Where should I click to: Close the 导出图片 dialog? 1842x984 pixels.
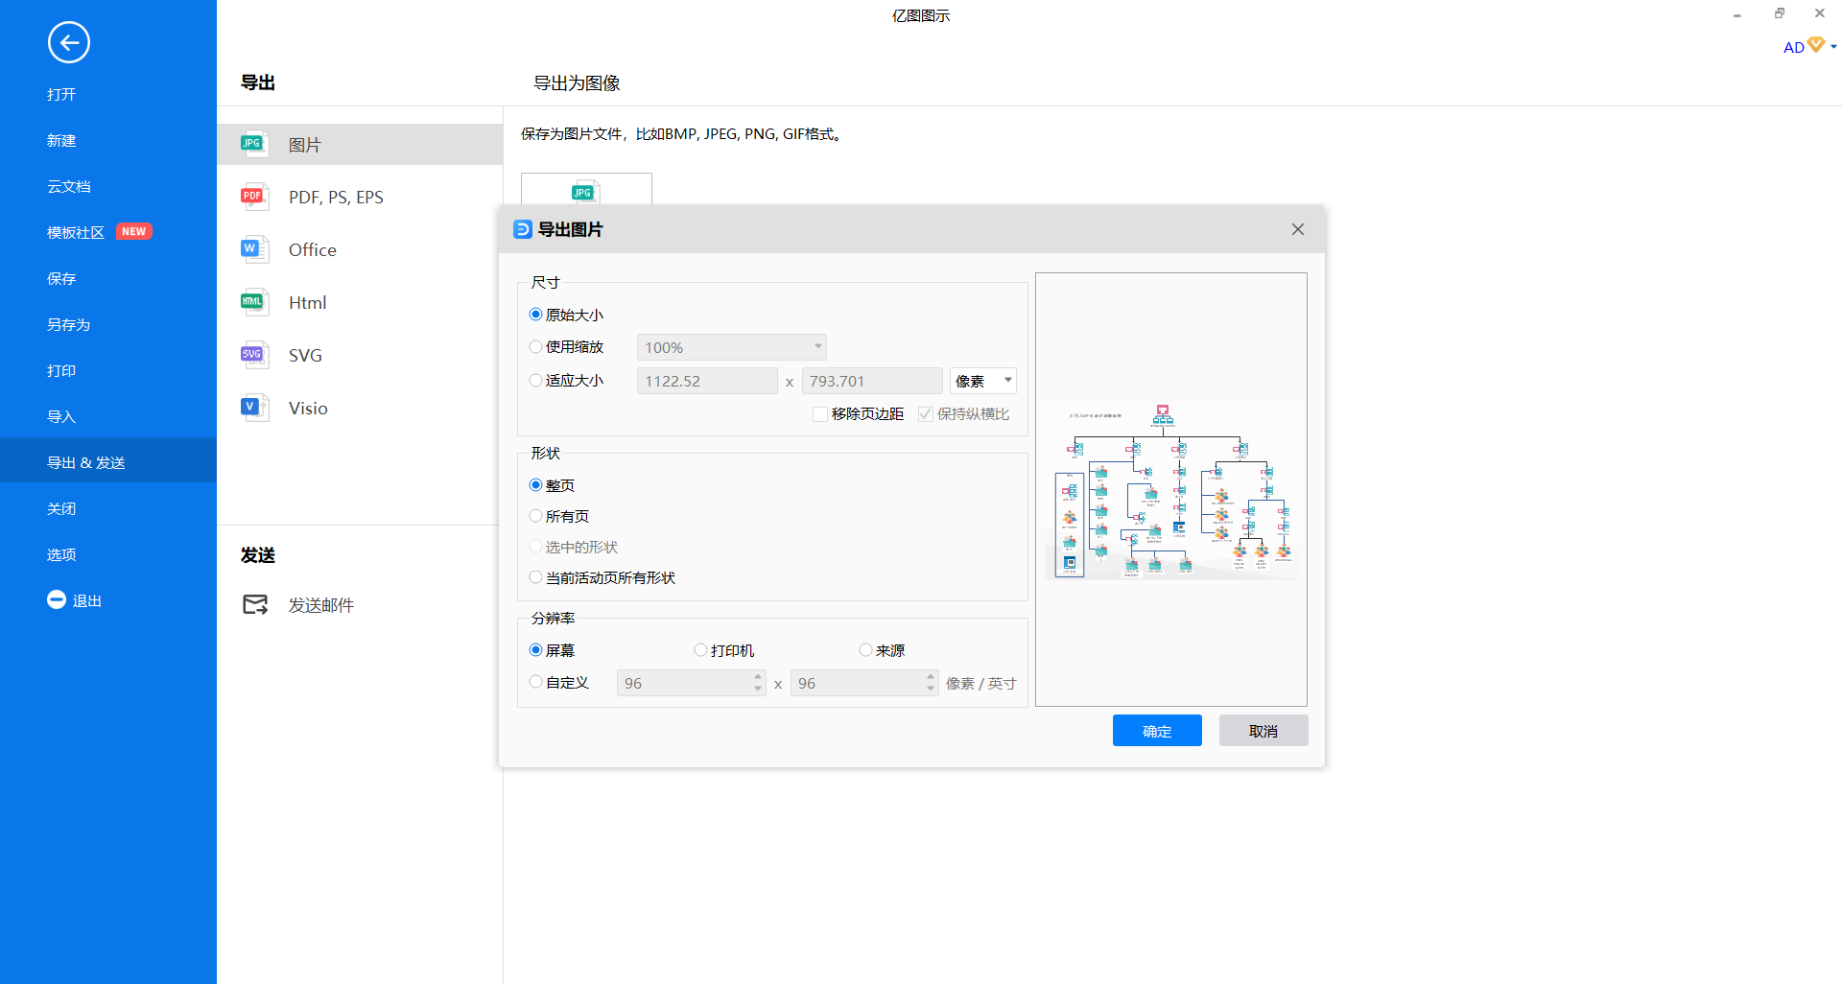click(x=1298, y=229)
